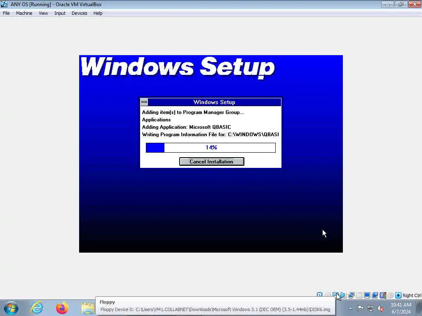Close the VirtualBox VM window
Viewport: 422px width, 316px height.
click(415, 4)
